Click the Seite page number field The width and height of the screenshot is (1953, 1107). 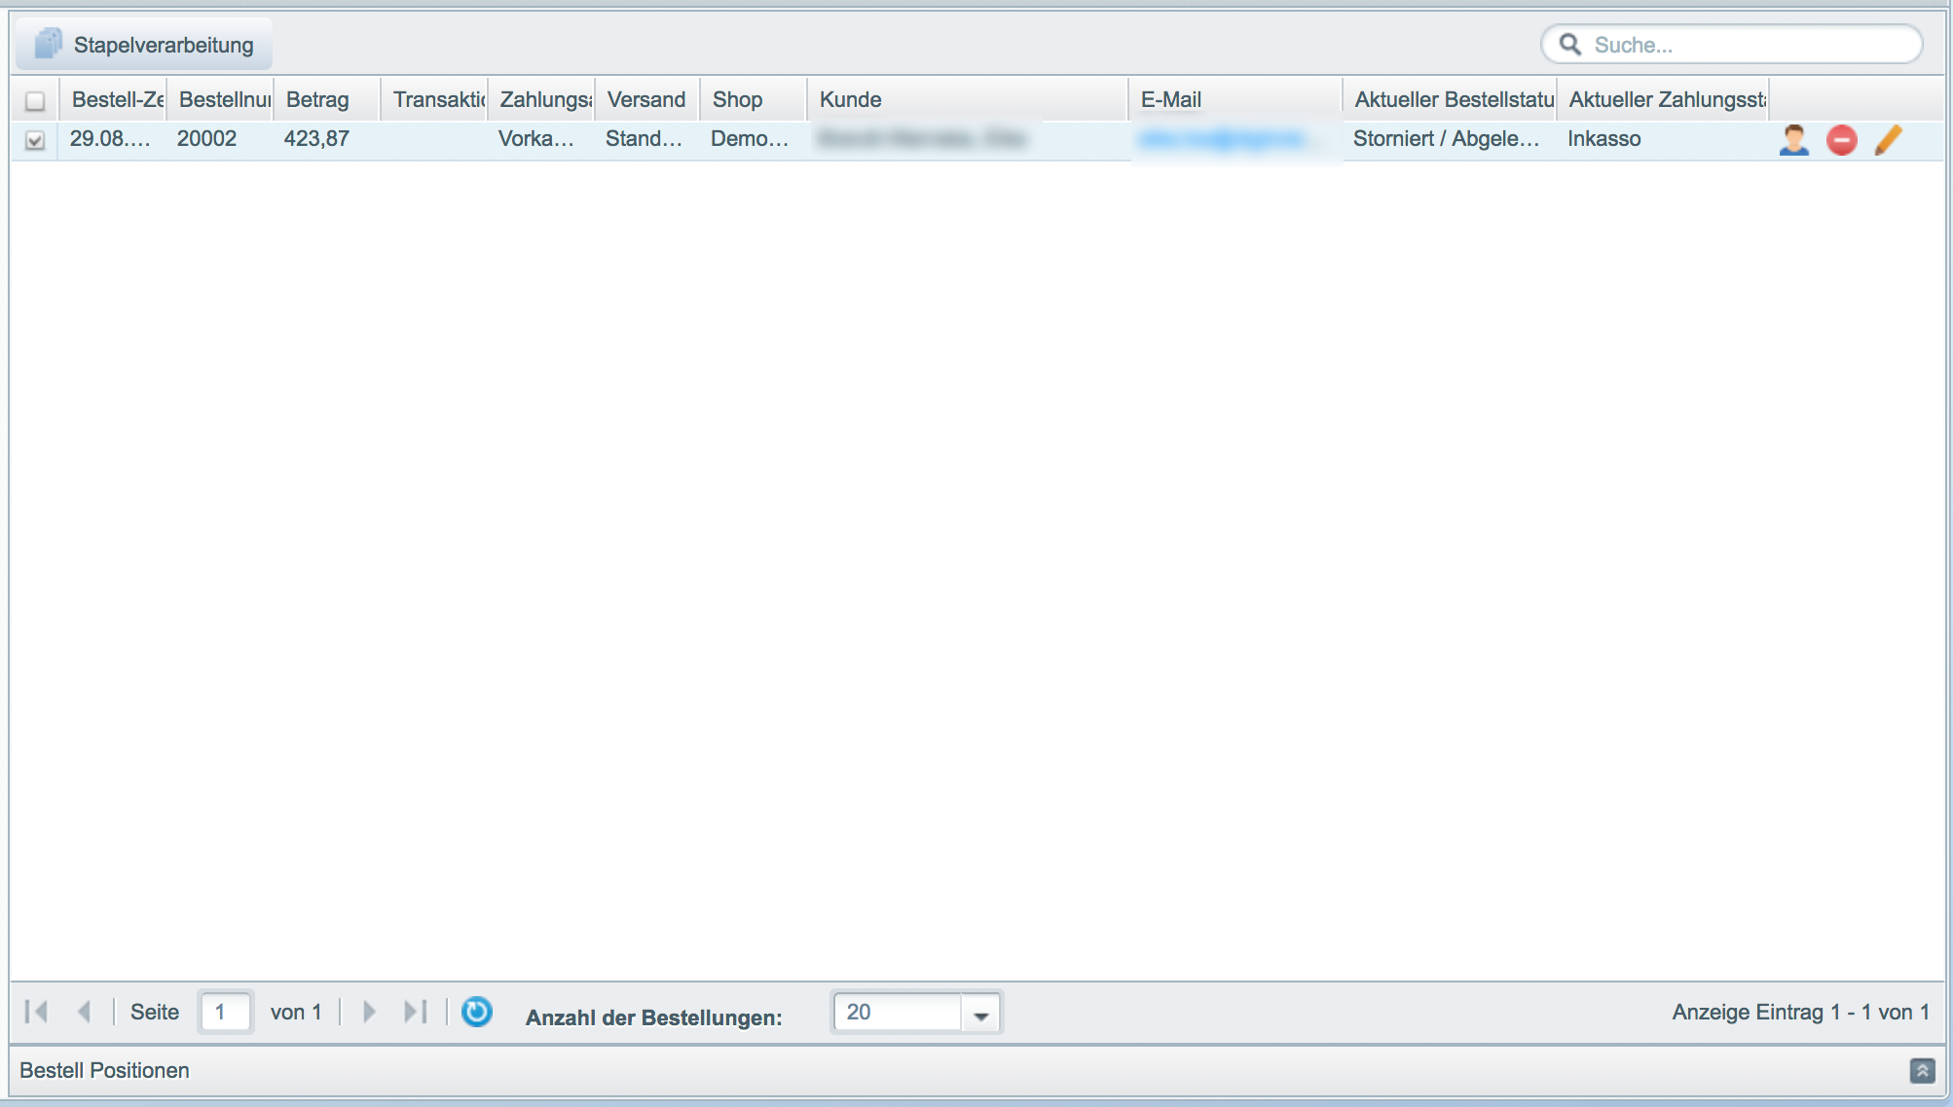pyautogui.click(x=226, y=1012)
